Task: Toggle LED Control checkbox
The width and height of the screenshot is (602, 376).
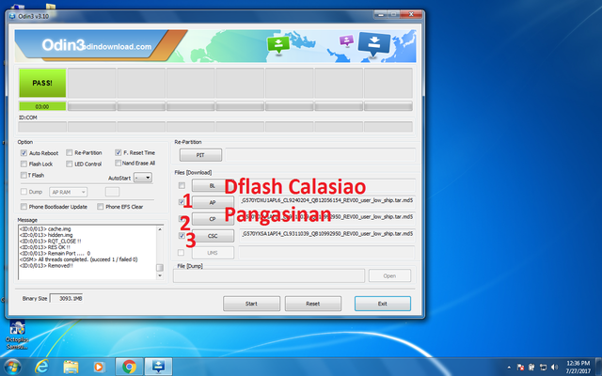Action: pyautogui.click(x=69, y=164)
